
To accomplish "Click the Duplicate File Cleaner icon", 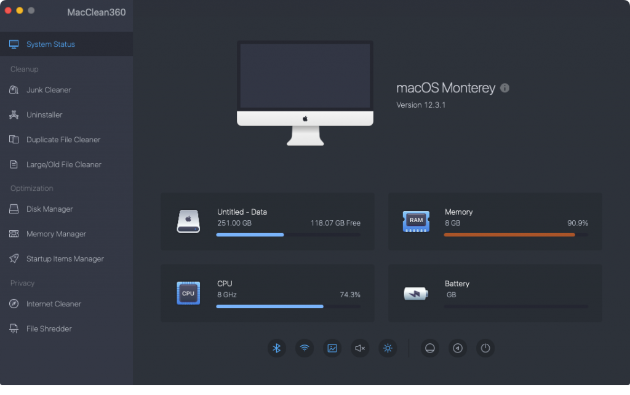I will 14,140.
